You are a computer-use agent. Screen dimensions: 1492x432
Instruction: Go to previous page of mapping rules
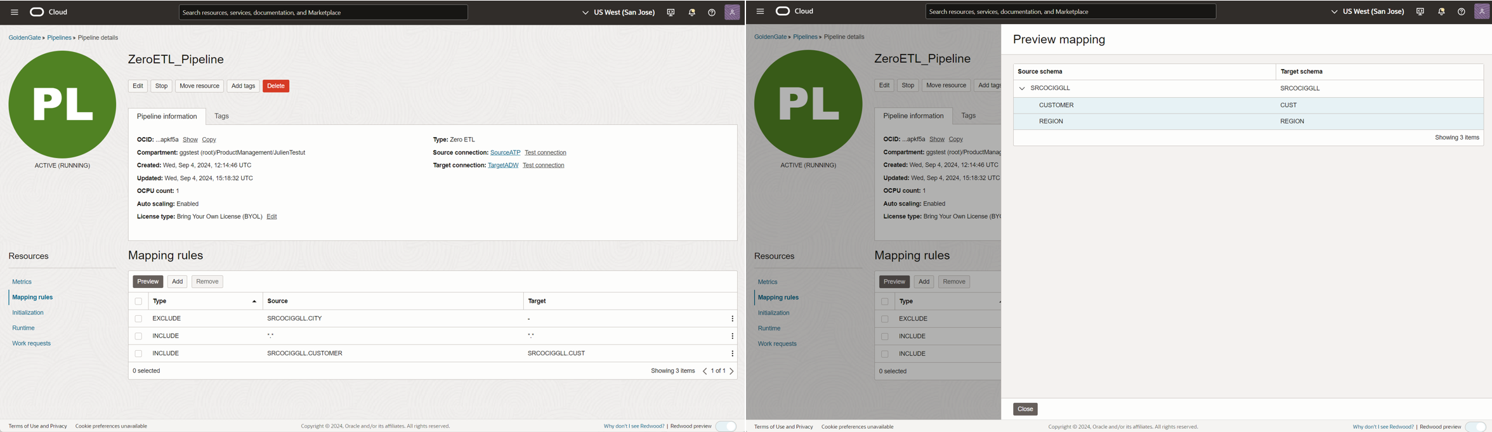click(x=704, y=371)
